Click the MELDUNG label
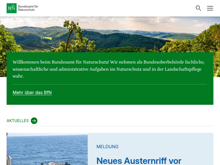 pos(108,147)
